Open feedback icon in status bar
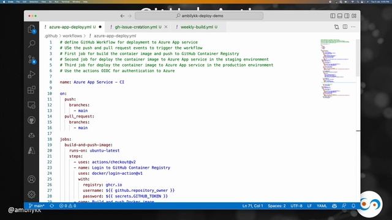 tap(344, 206)
